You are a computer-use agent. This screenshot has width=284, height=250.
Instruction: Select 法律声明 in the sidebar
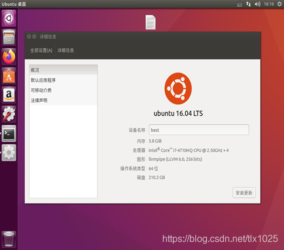[x=63, y=101]
